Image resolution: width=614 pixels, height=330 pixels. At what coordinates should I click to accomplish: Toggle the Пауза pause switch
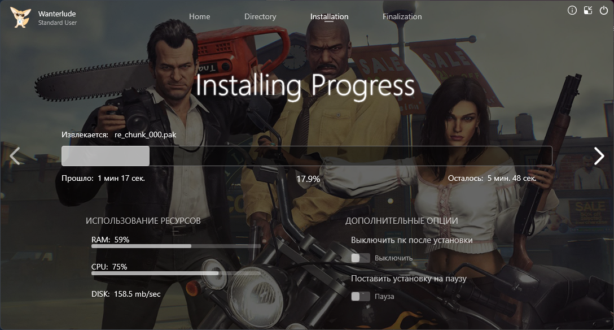360,296
